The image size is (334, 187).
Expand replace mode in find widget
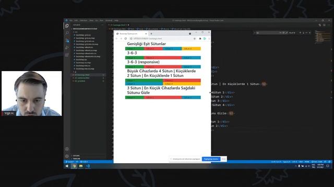(255, 33)
